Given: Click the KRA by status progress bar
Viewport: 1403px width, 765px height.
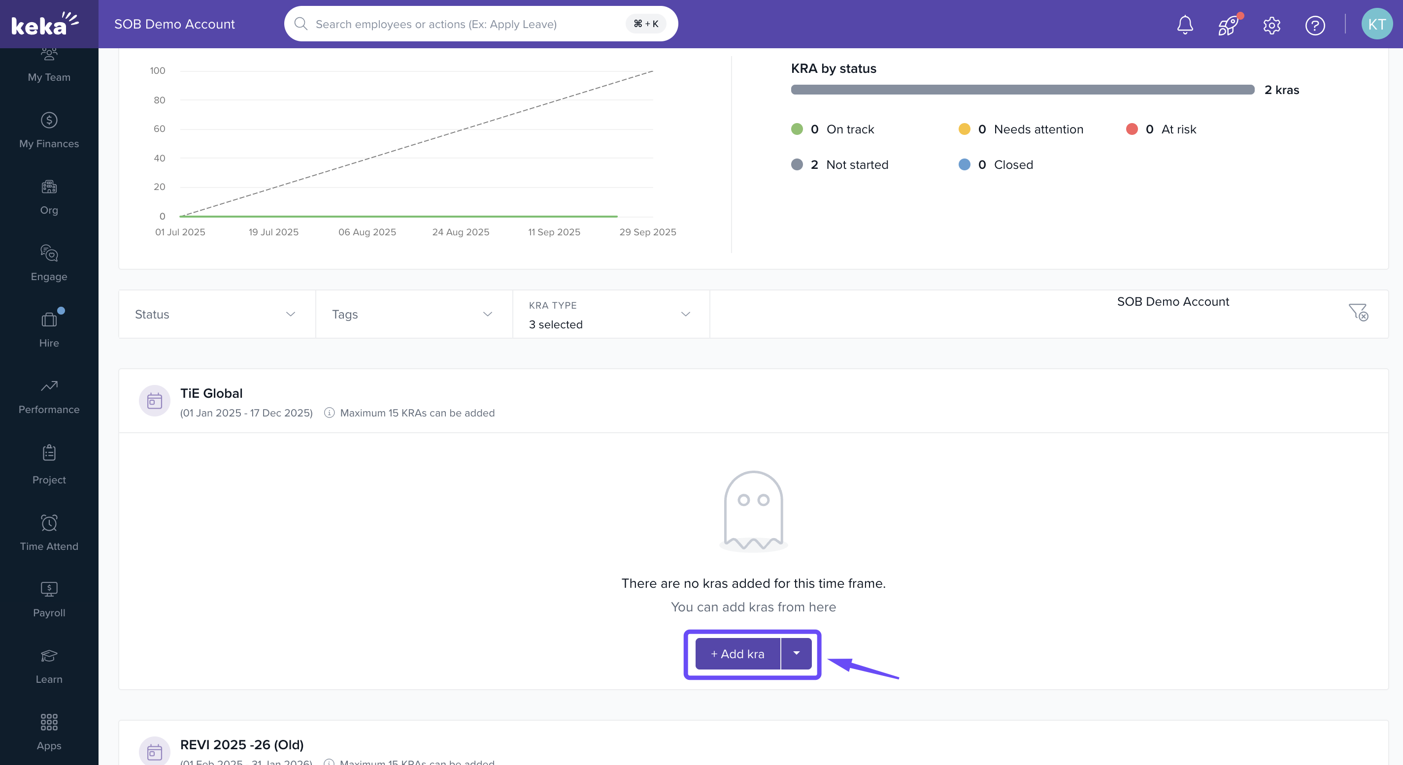Looking at the screenshot, I should click(1022, 90).
